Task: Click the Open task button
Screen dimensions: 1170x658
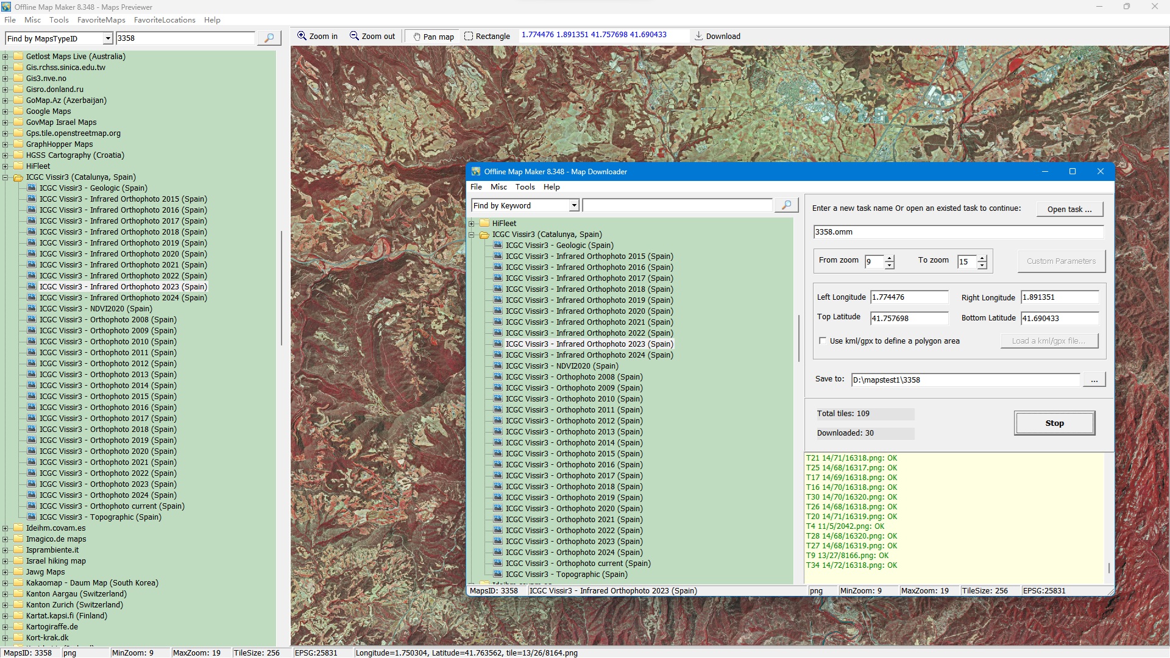Action: point(1069,209)
